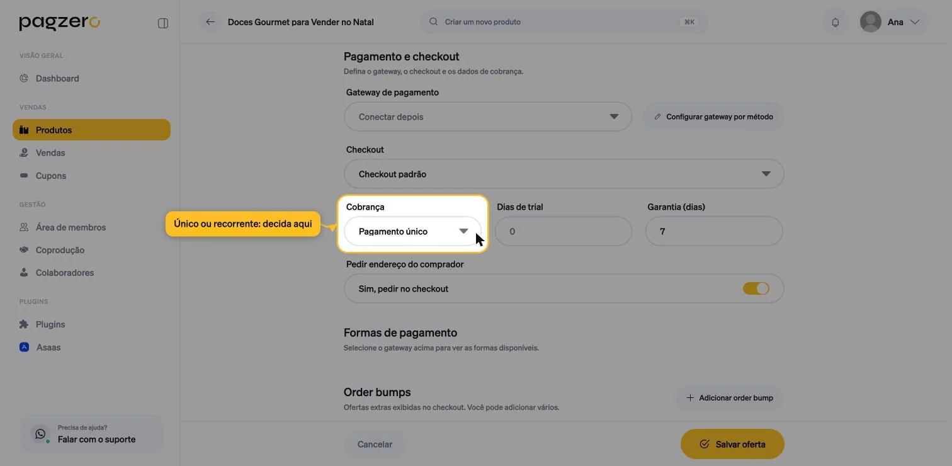Screen dimensions: 952x466
Task: Click Adicionar order bump button
Action: (730, 398)
